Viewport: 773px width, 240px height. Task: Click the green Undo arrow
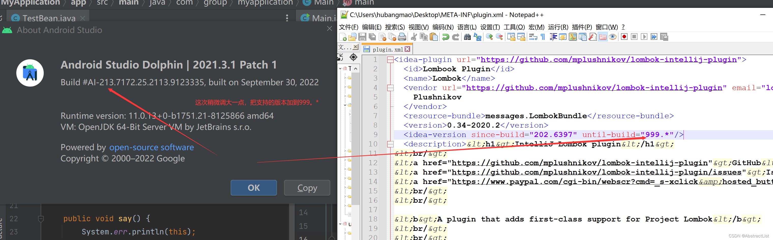click(x=445, y=37)
